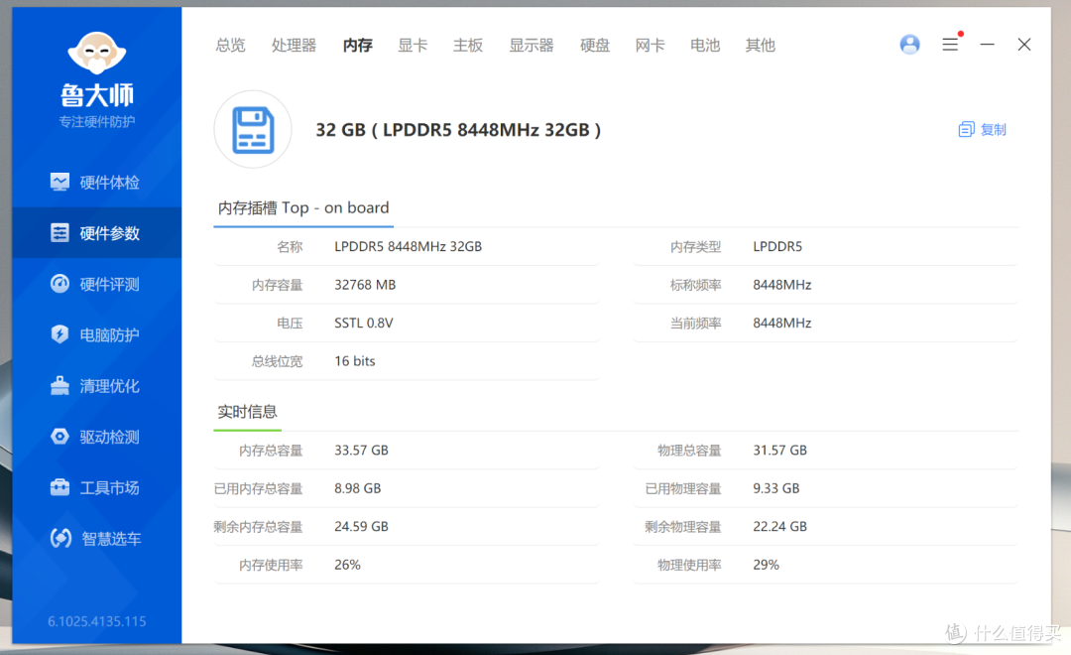Switch to 显示器 monitor tab

532,45
